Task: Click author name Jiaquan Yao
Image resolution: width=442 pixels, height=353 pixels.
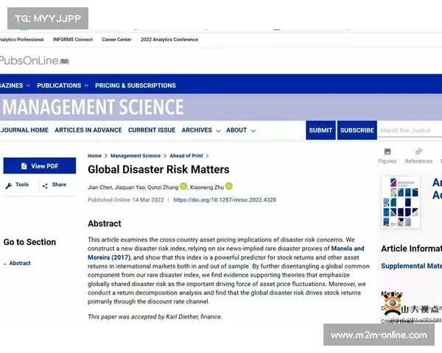Action: click(x=130, y=188)
